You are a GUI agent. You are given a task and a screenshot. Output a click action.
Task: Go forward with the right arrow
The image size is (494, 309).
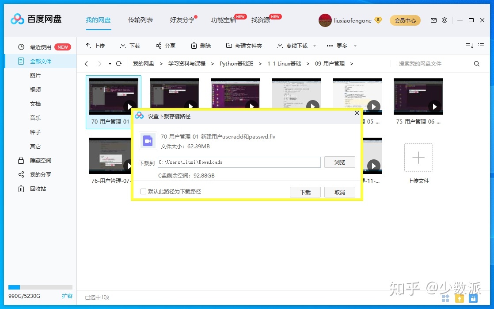[x=99, y=63]
